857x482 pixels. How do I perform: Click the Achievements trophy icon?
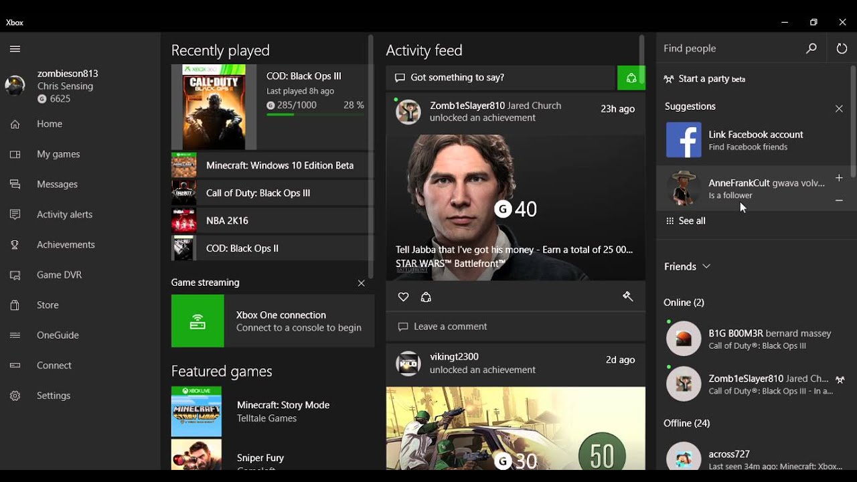[x=15, y=244]
